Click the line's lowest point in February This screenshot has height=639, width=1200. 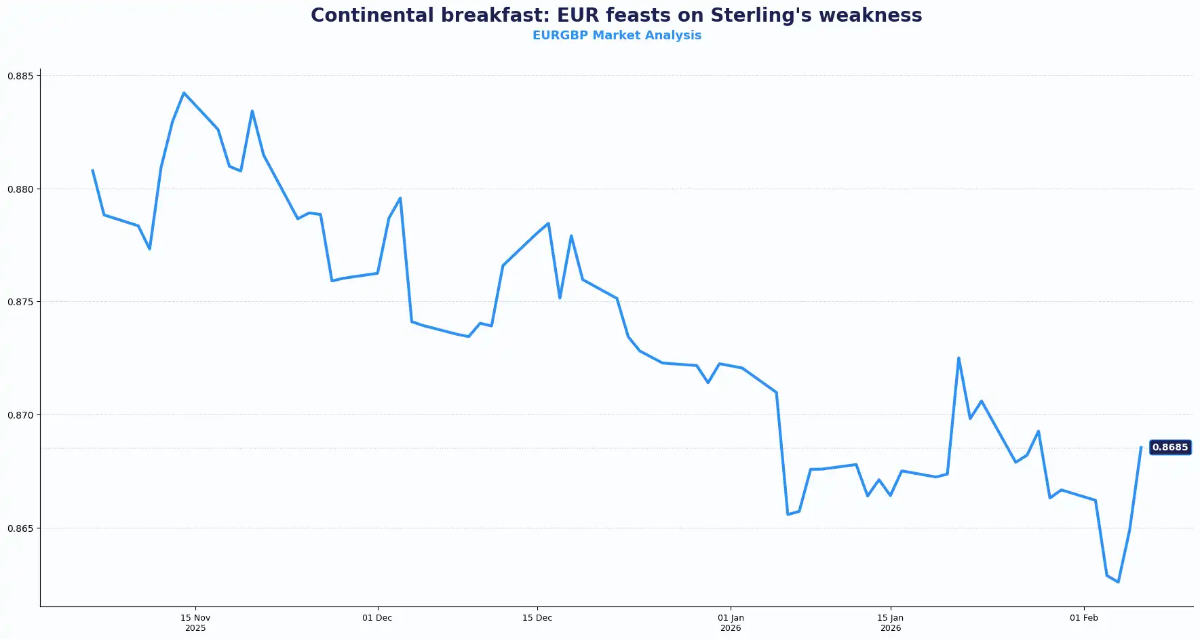[x=1118, y=582]
